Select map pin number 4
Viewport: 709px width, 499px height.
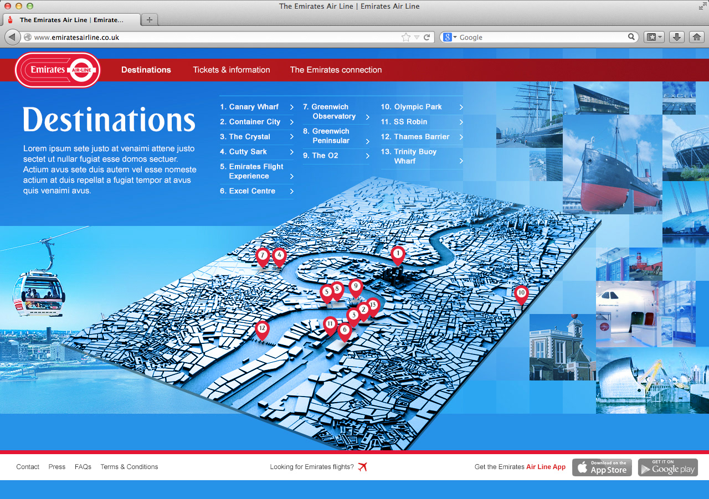pos(279,256)
